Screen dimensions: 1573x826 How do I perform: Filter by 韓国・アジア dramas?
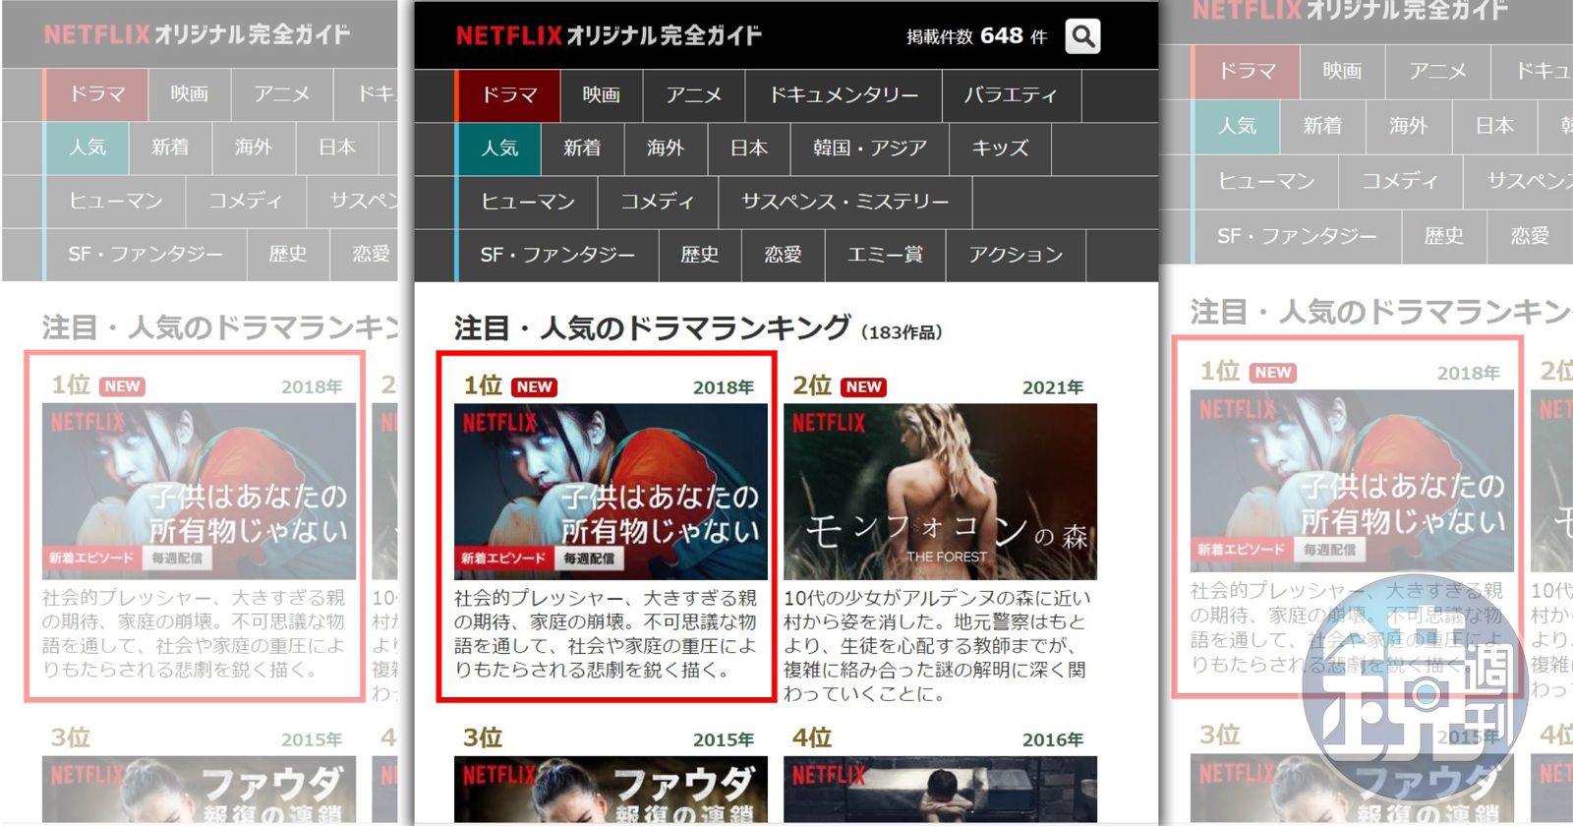pyautogui.click(x=869, y=148)
